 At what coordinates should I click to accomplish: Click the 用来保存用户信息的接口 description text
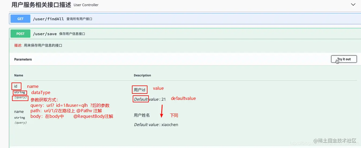coord(43,45)
